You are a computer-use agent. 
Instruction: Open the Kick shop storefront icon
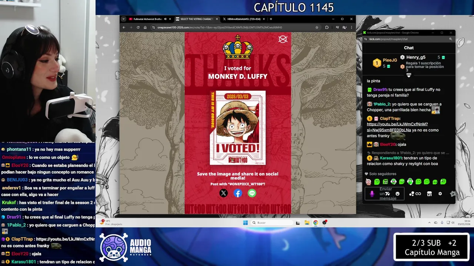click(x=429, y=194)
